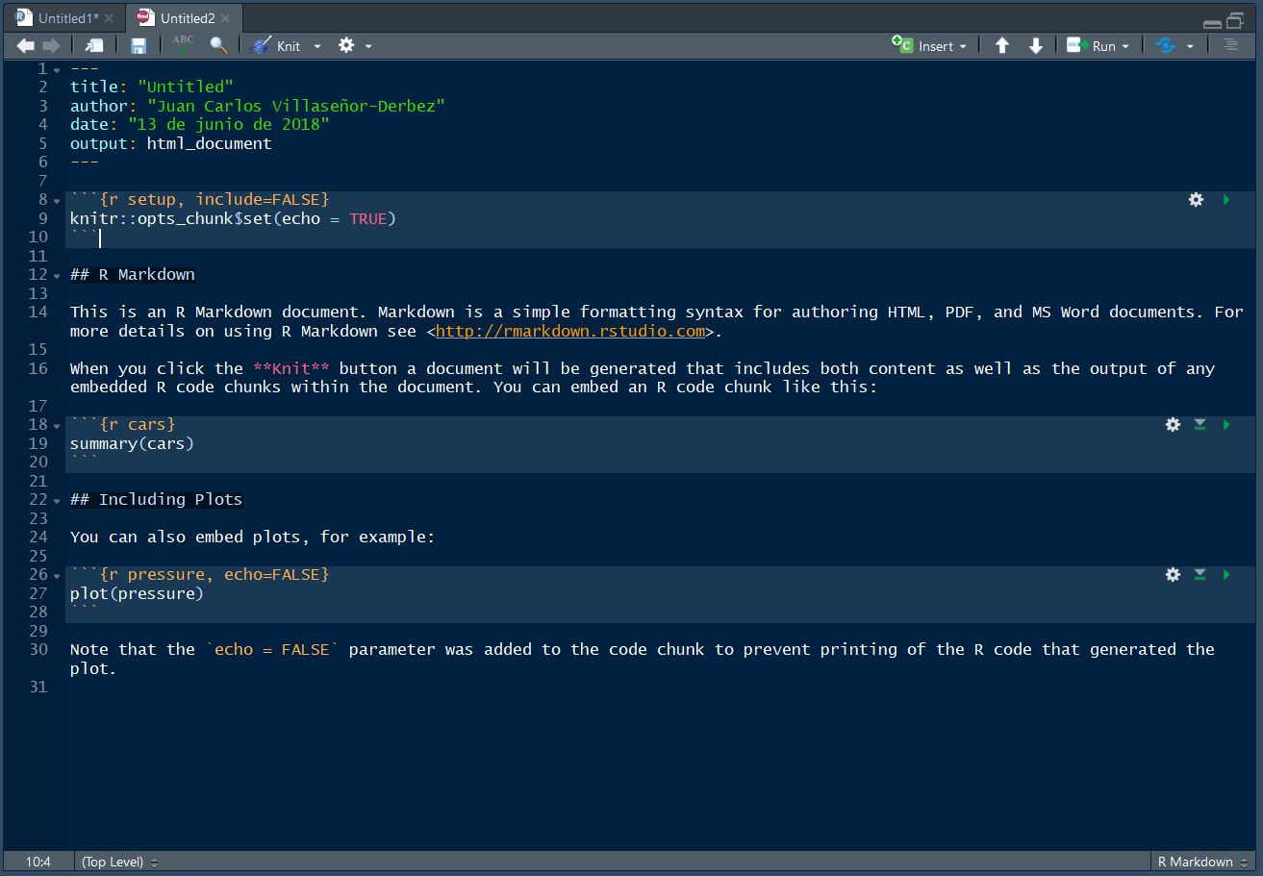1263x876 pixels.
Task: Open chunk options gear for the setup chunk
Action: pos(1196,199)
